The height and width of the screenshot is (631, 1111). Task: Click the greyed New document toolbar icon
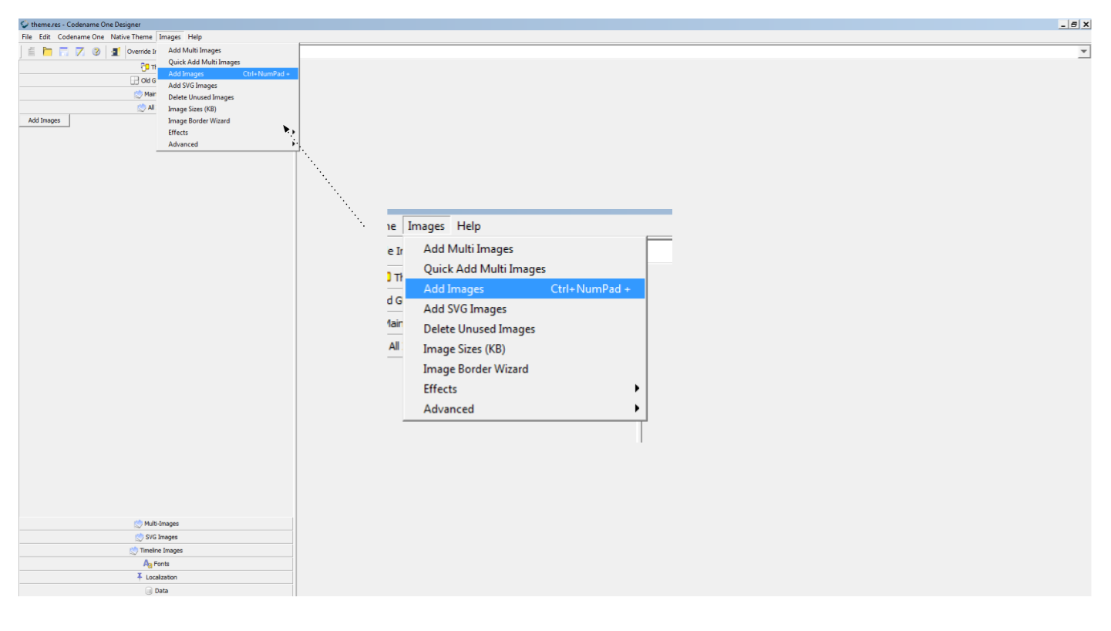(x=32, y=52)
